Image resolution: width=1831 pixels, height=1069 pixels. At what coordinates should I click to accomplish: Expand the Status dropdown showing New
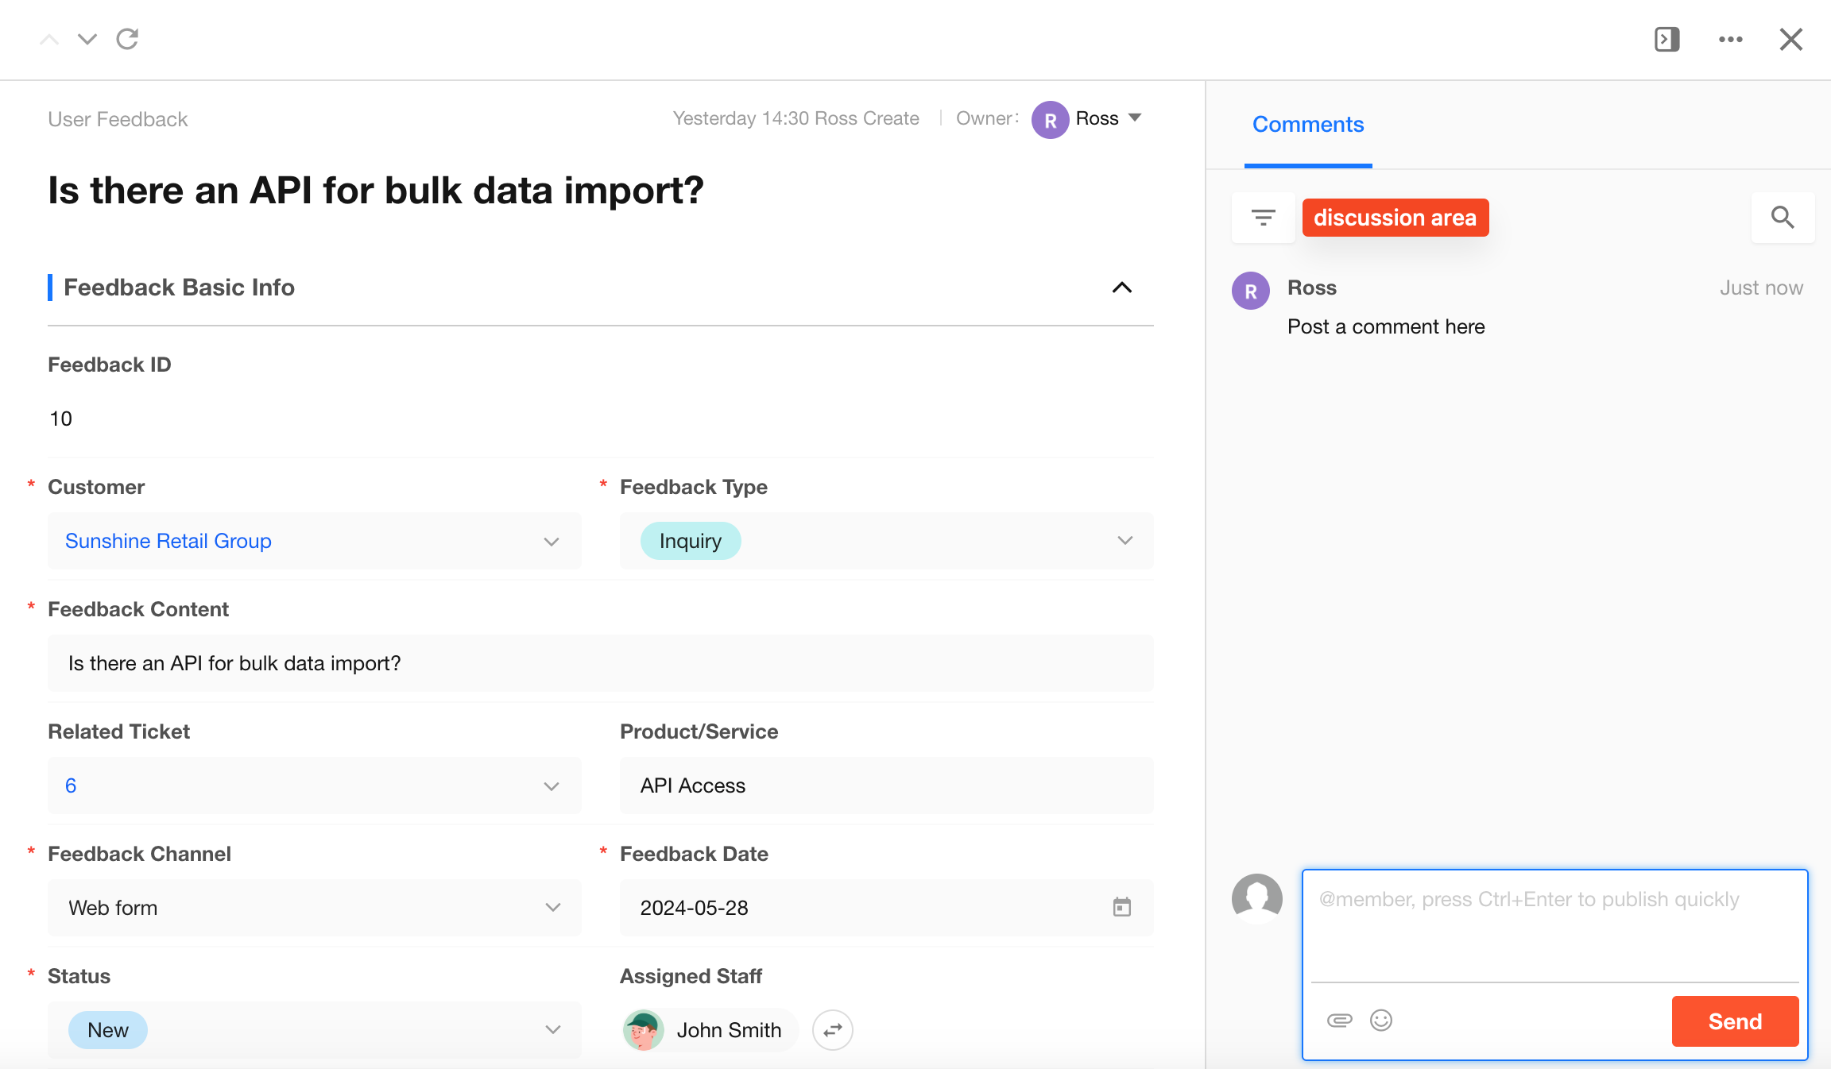[x=552, y=1030]
